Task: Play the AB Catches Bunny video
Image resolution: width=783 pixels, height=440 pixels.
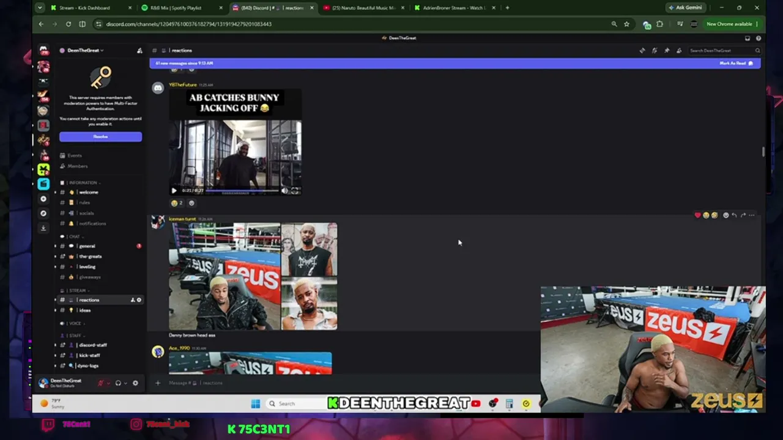Action: click(174, 191)
